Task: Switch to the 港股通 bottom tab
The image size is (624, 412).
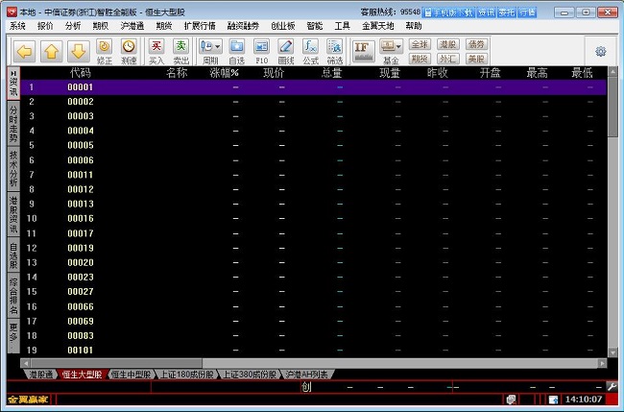Action: point(41,375)
